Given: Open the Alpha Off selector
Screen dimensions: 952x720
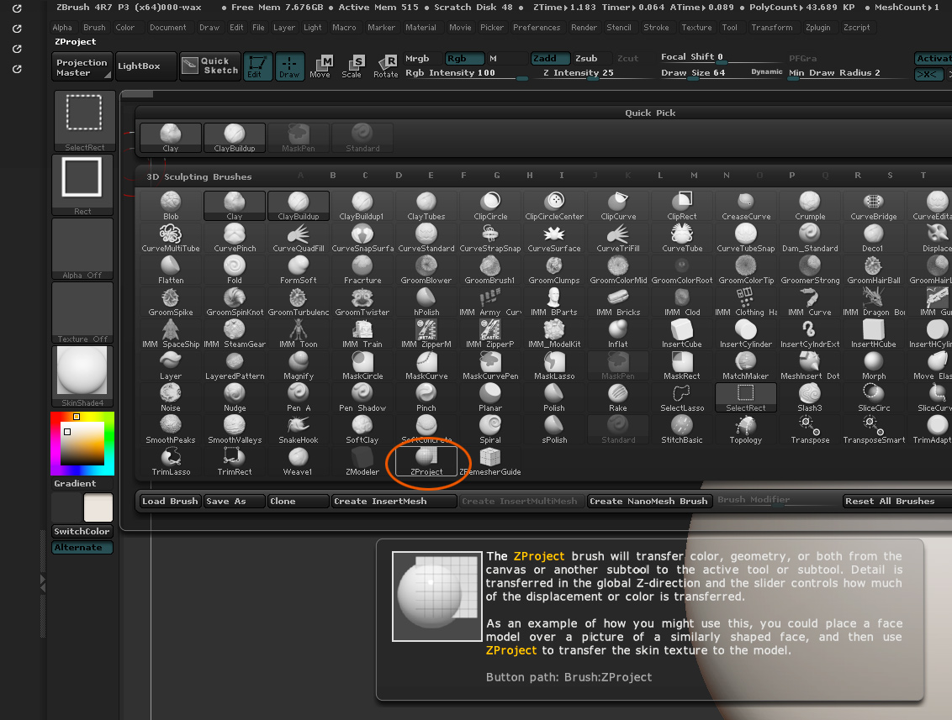Looking at the screenshot, I should tap(82, 249).
